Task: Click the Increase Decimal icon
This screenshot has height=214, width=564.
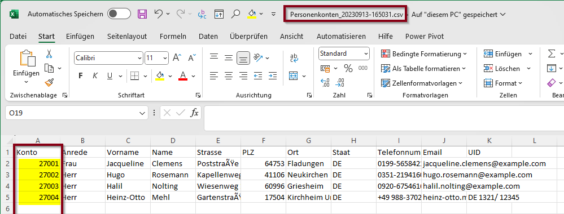Action: coord(325,83)
